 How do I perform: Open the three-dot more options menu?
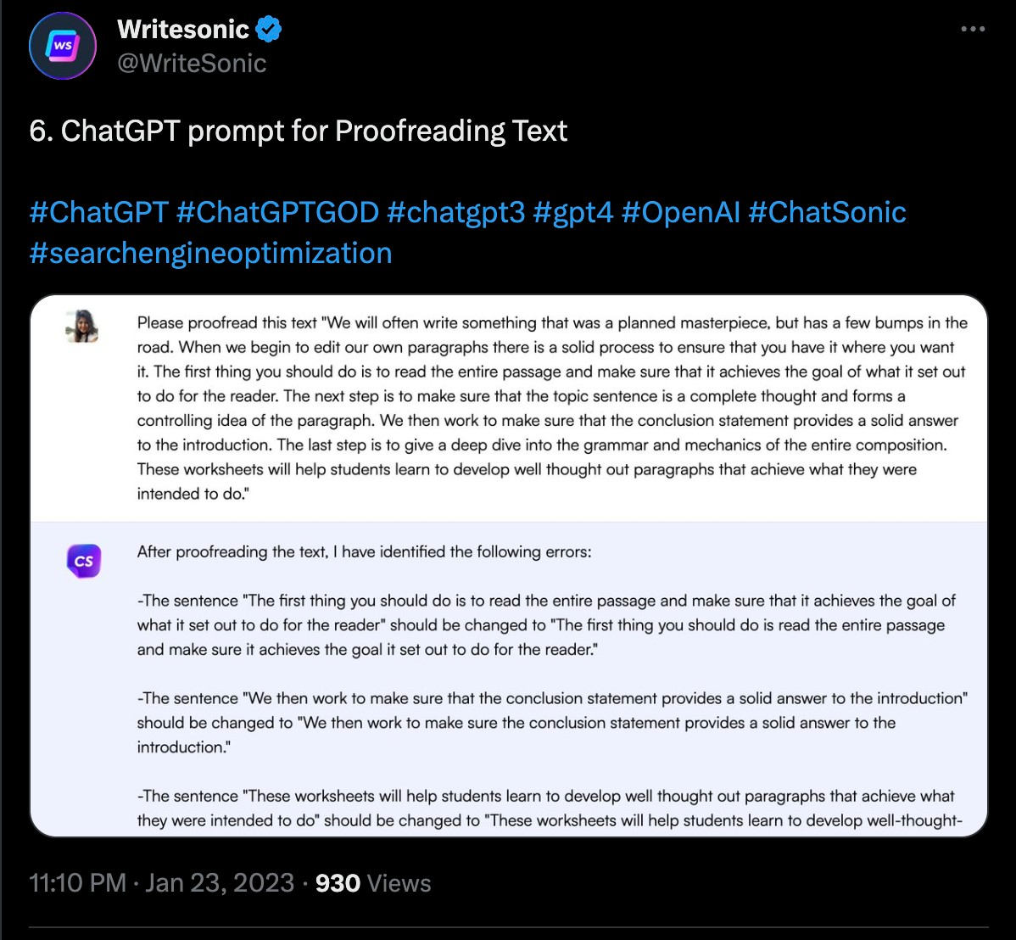point(973,30)
